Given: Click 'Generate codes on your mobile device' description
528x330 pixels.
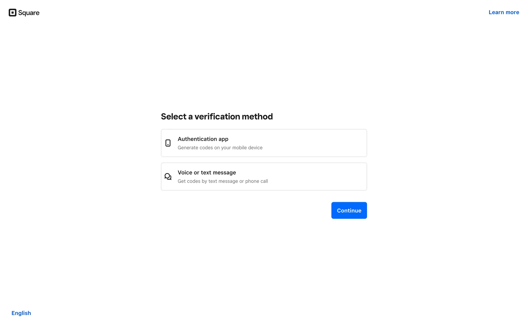Looking at the screenshot, I should 220,148.
